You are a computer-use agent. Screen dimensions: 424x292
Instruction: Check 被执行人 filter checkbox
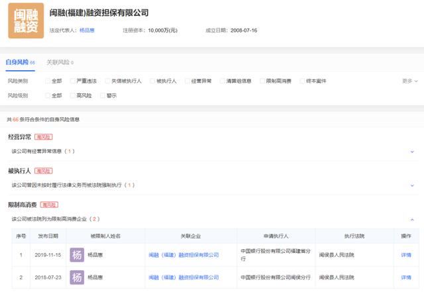[152, 81]
